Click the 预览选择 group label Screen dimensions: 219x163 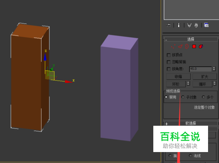(173, 91)
